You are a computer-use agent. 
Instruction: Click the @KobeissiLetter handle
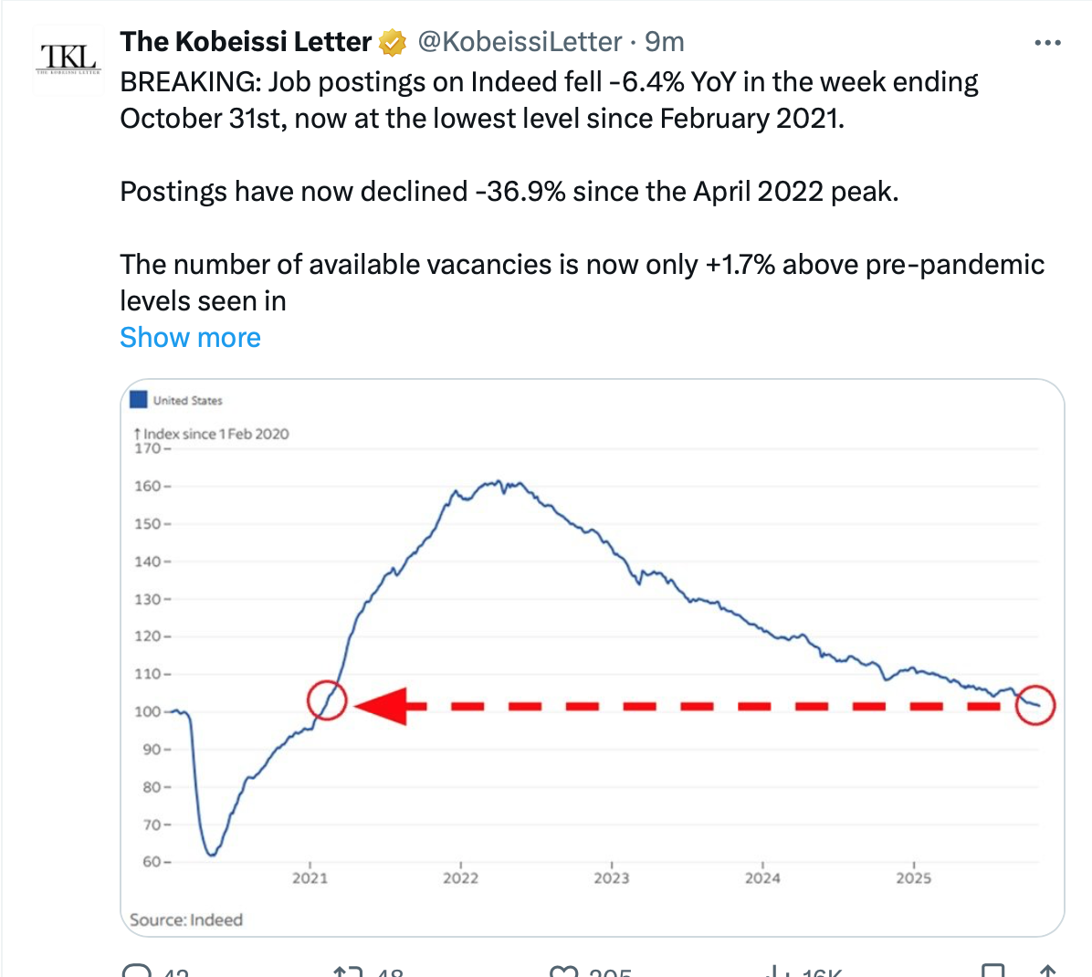tap(520, 42)
